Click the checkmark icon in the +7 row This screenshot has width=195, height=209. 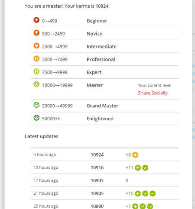click(143, 206)
